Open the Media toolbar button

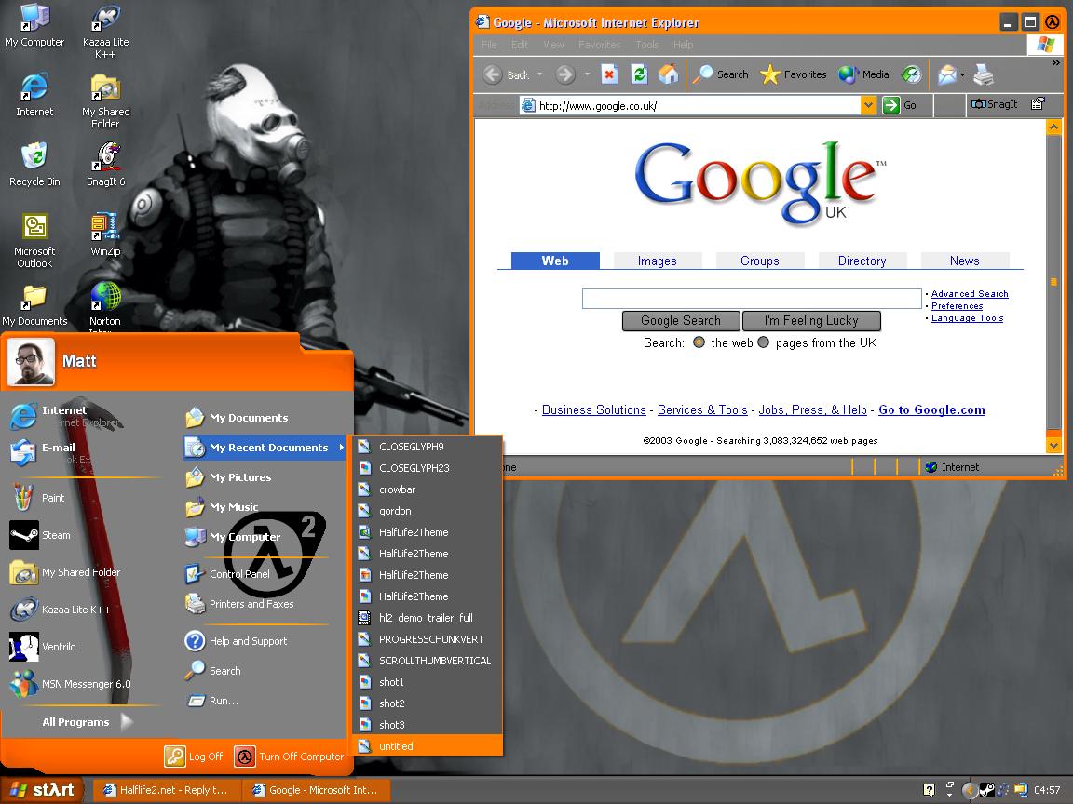(863, 74)
